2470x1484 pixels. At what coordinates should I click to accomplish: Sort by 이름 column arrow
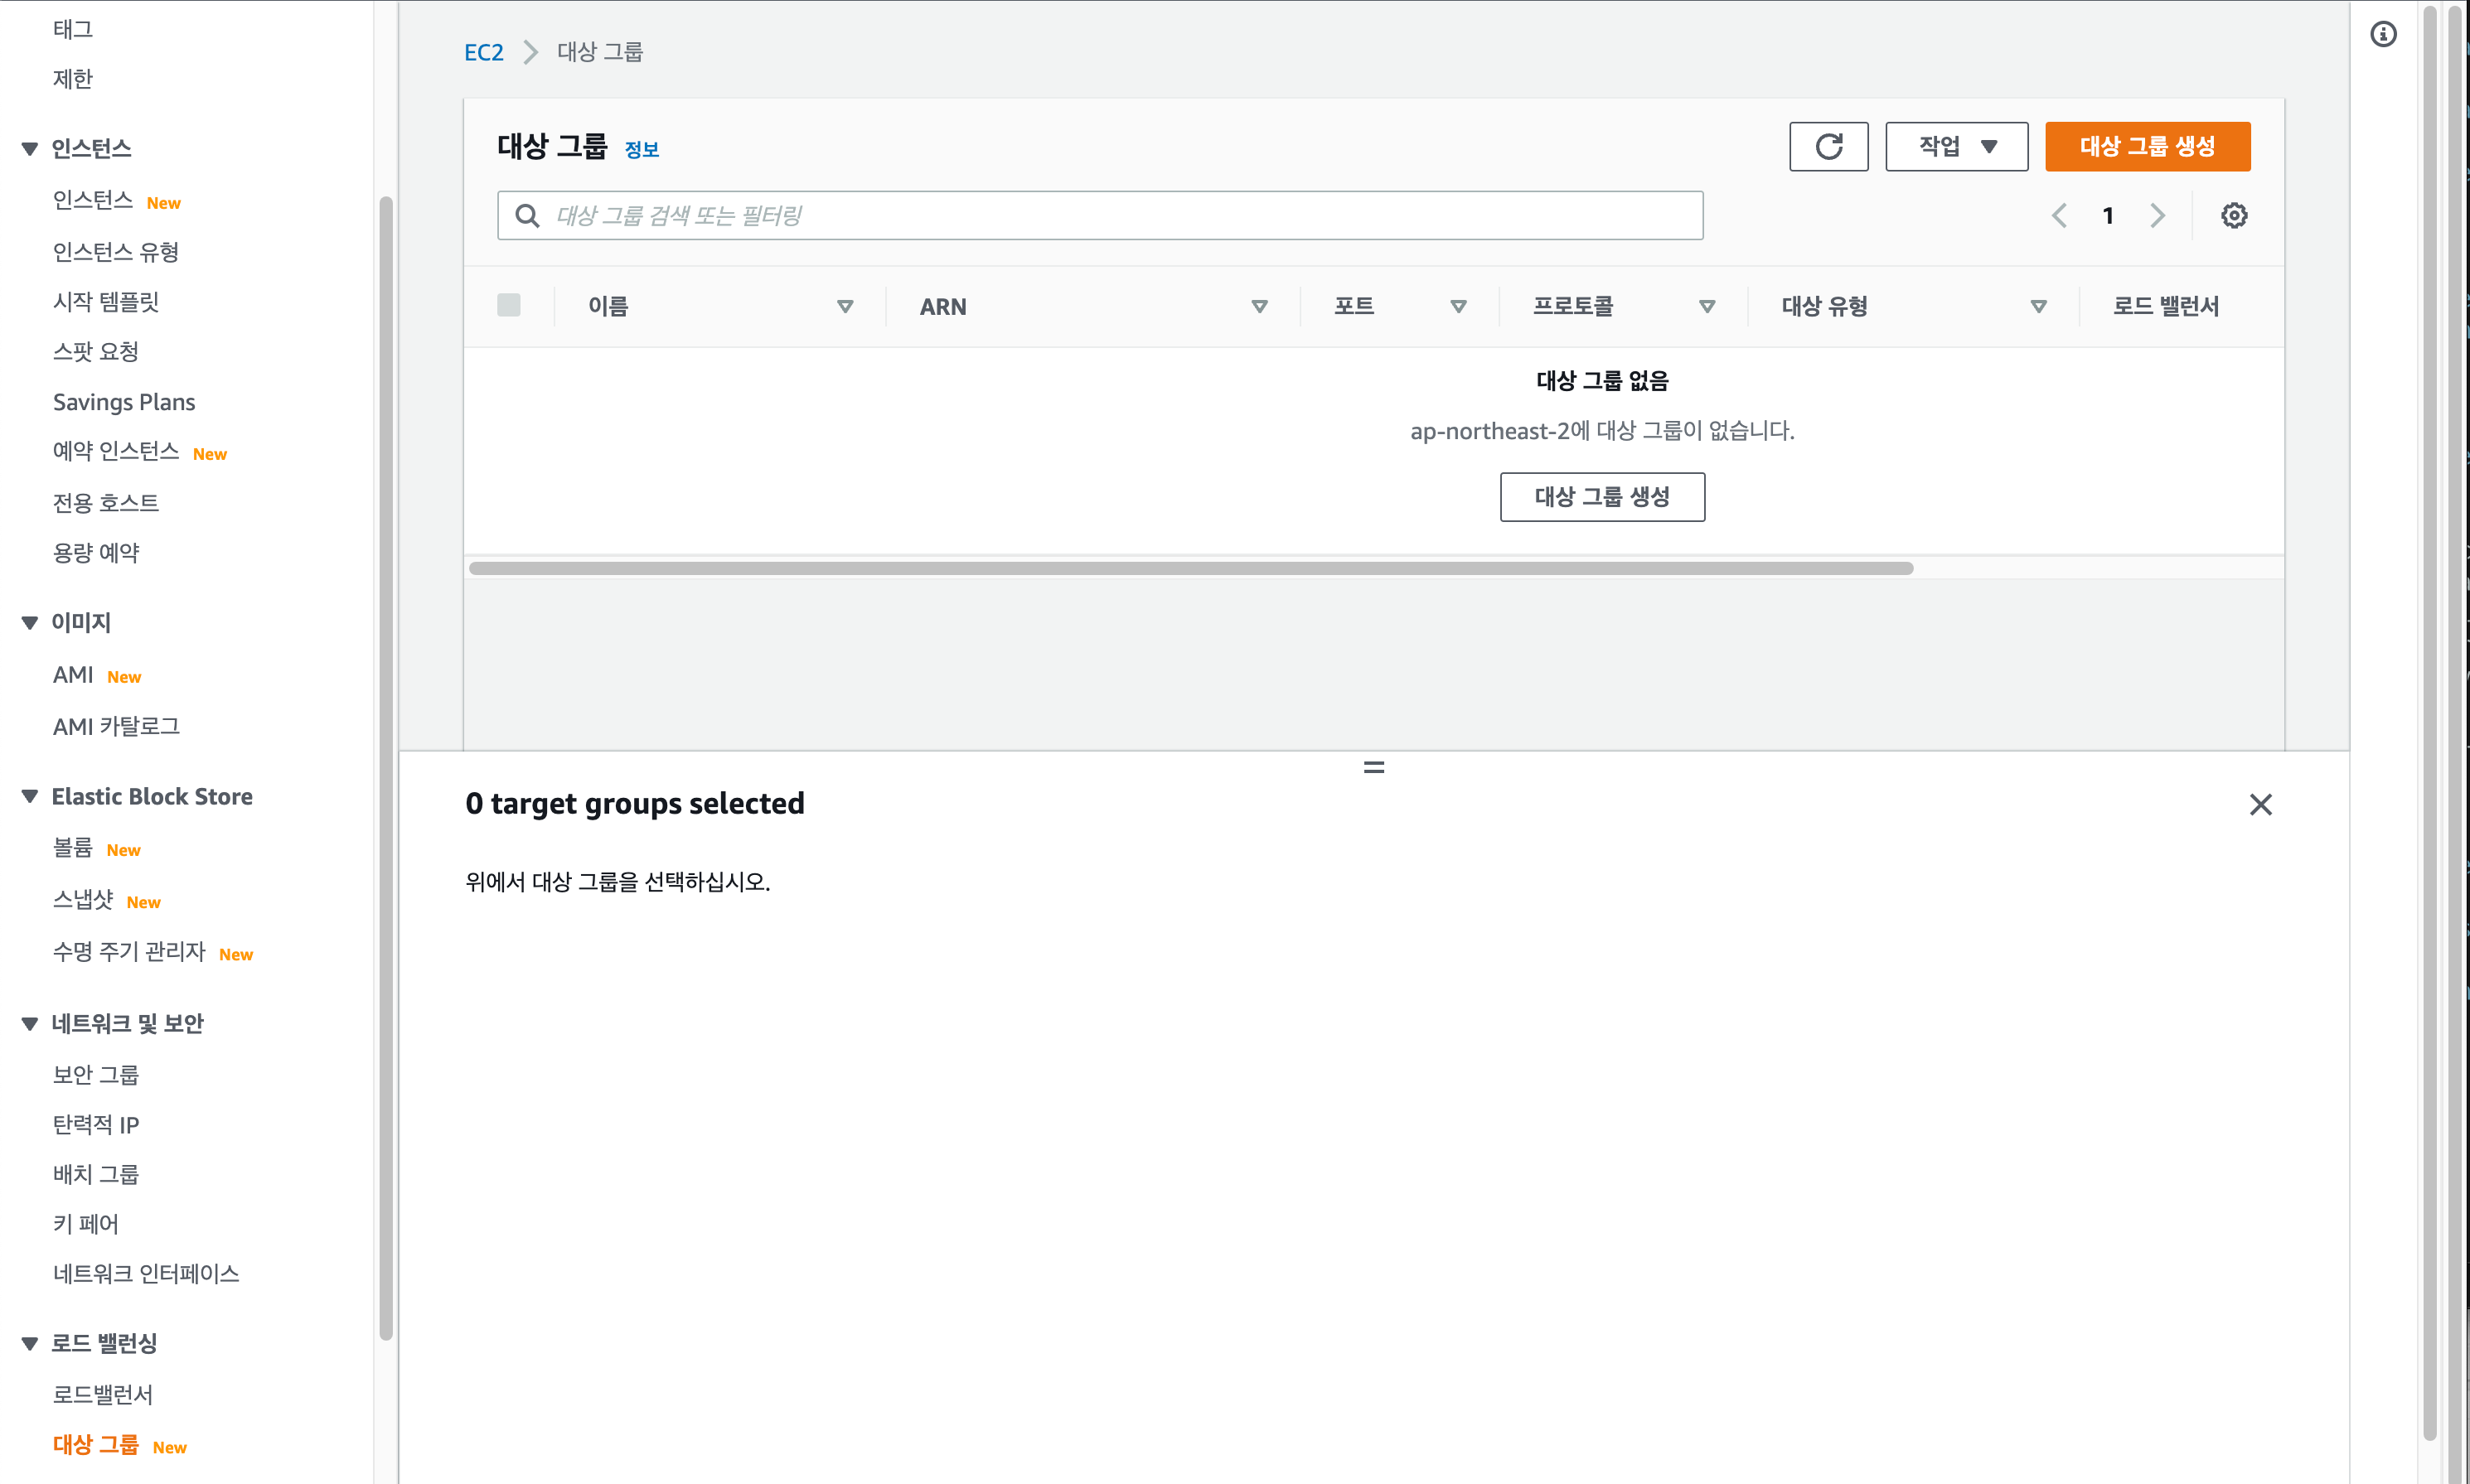point(845,307)
